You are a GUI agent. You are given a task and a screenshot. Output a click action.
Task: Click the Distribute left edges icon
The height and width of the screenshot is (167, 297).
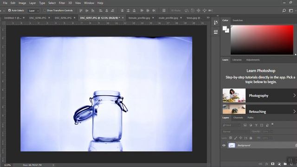pos(142,11)
